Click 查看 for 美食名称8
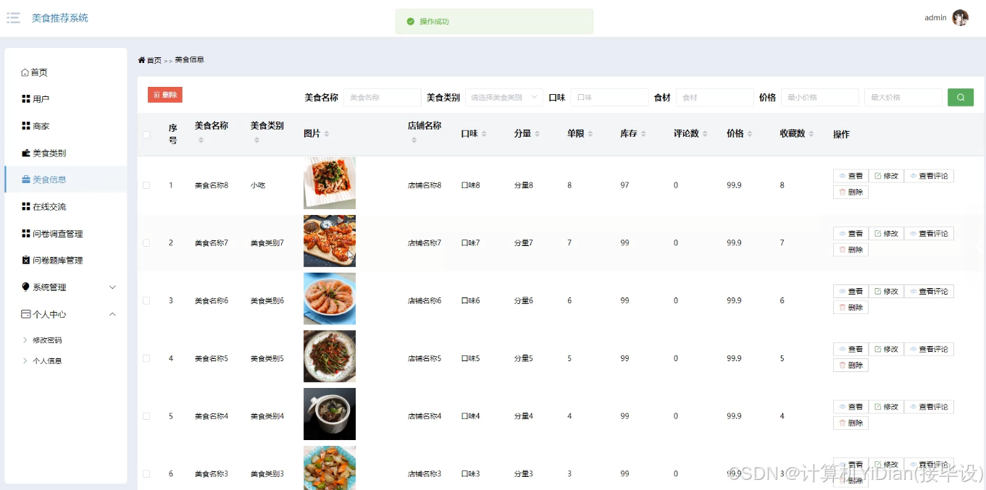The height and width of the screenshot is (490, 986). click(851, 176)
